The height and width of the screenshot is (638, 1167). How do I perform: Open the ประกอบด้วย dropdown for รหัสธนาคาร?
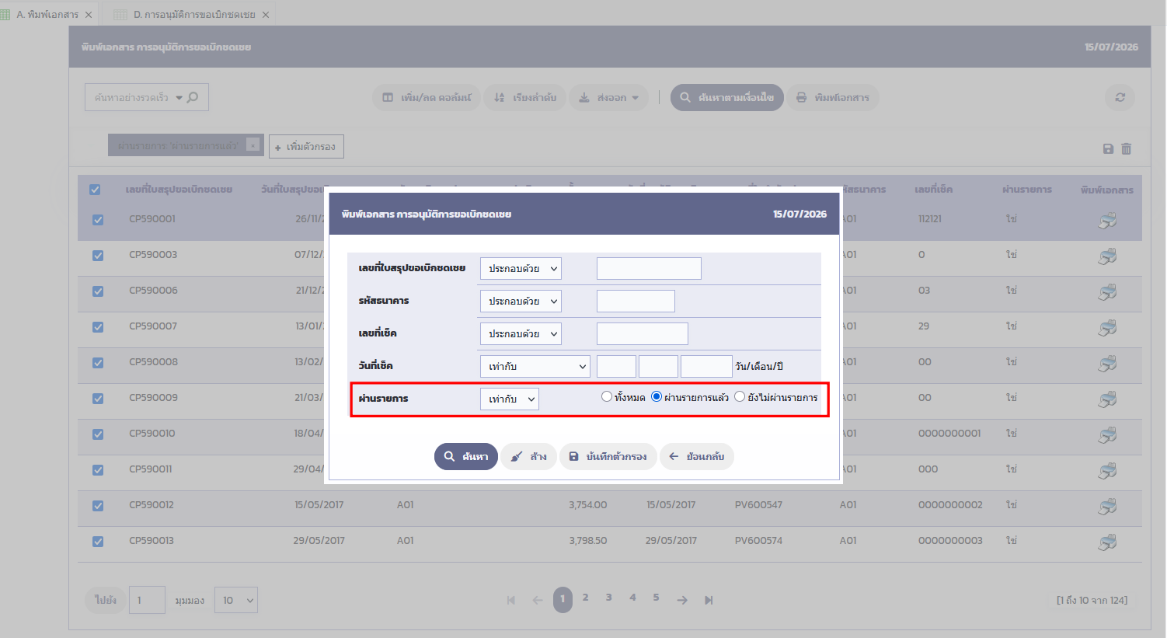(x=521, y=301)
